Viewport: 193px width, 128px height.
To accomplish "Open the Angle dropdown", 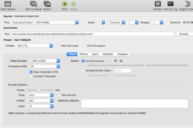I will pos(101,23).
